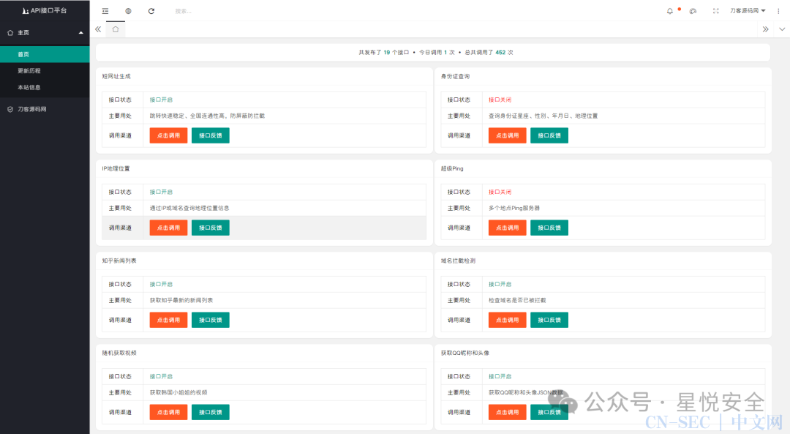Click 点击调用 for 域名拦截检测
790x434 pixels.
[508, 320]
